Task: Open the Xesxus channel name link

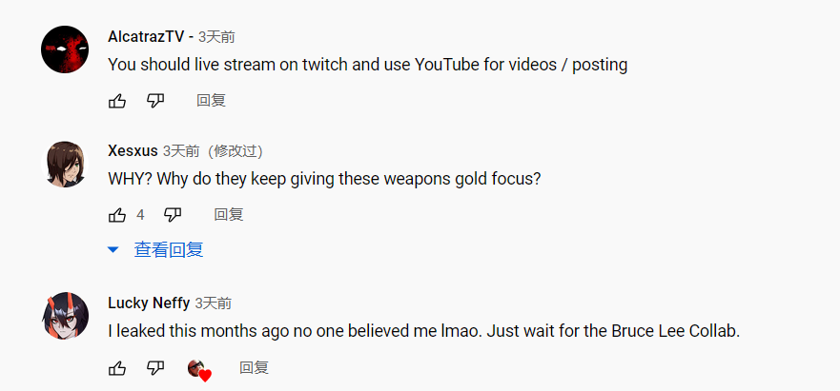Action: click(x=133, y=151)
